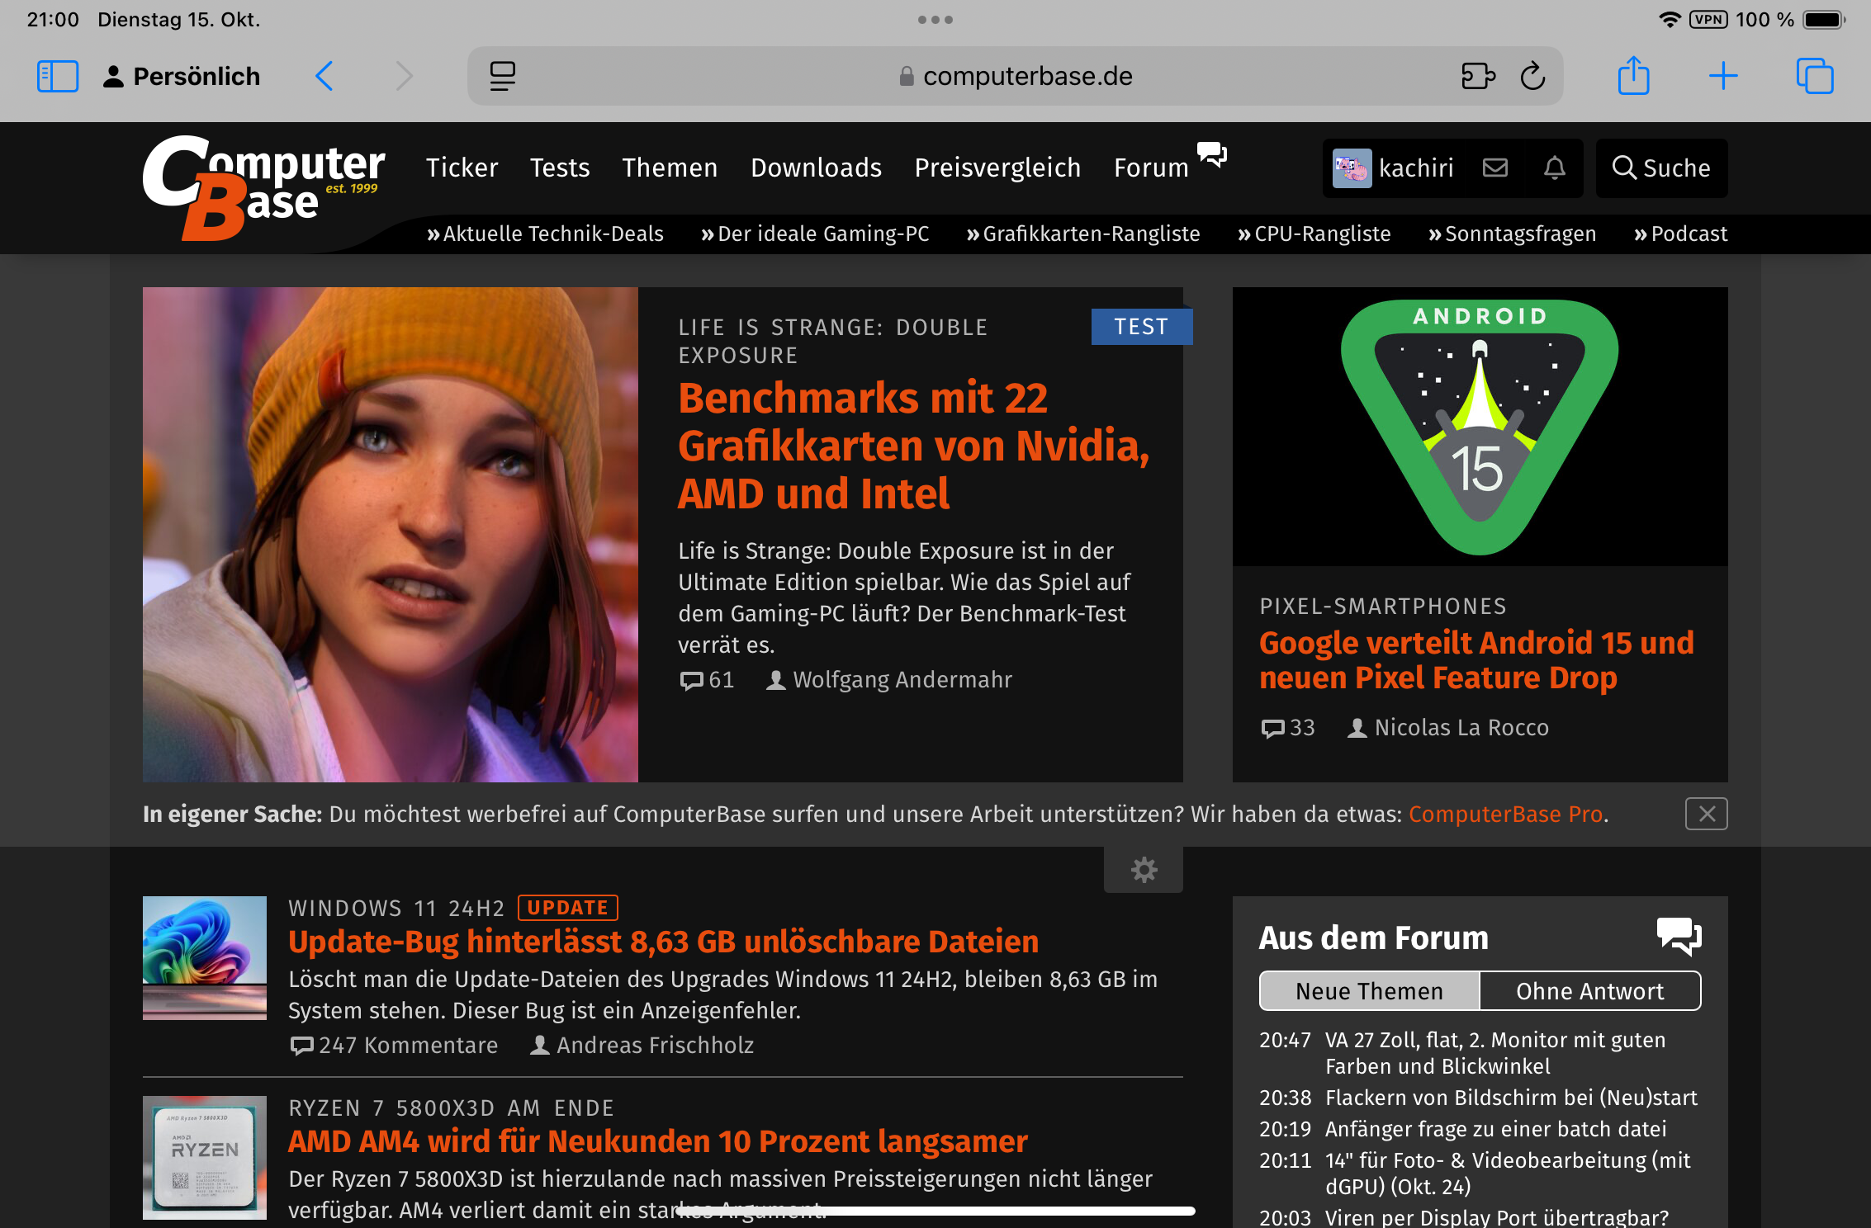Open the notifications bell icon

(1556, 168)
